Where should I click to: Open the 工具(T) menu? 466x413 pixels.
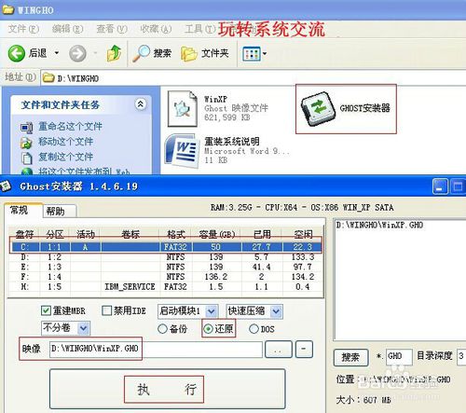(x=199, y=29)
